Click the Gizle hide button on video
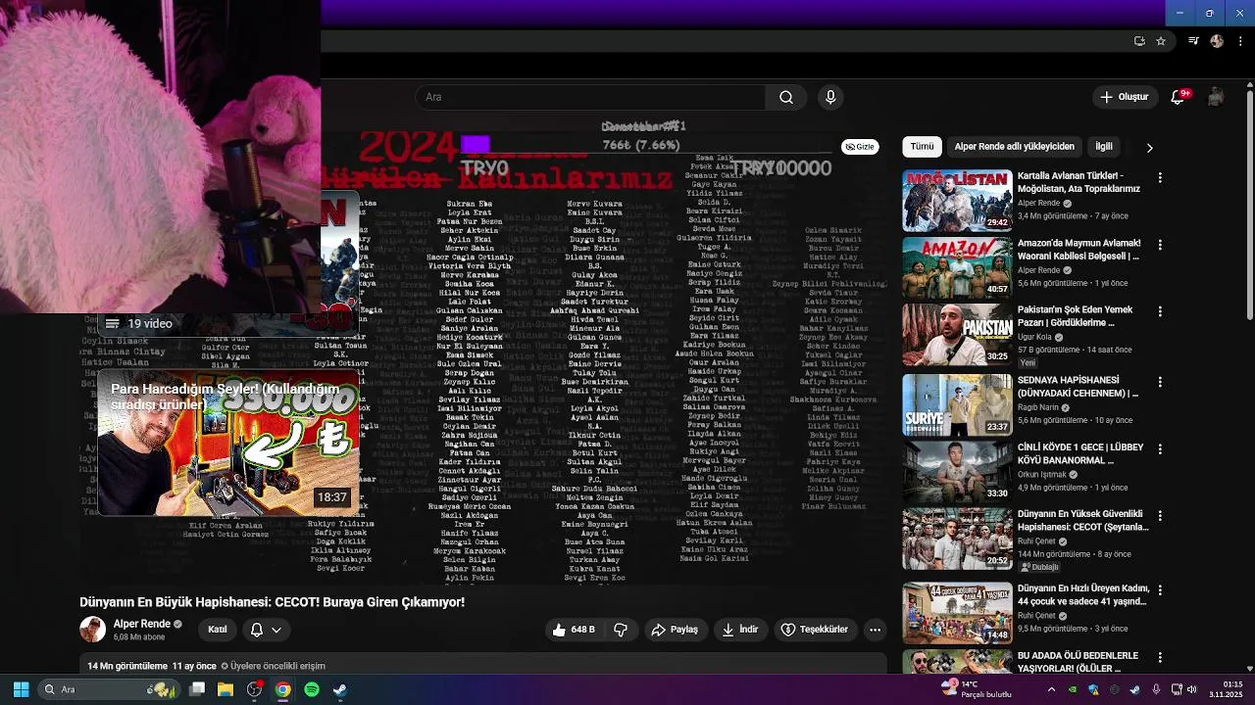The height and width of the screenshot is (705, 1255). coord(860,147)
